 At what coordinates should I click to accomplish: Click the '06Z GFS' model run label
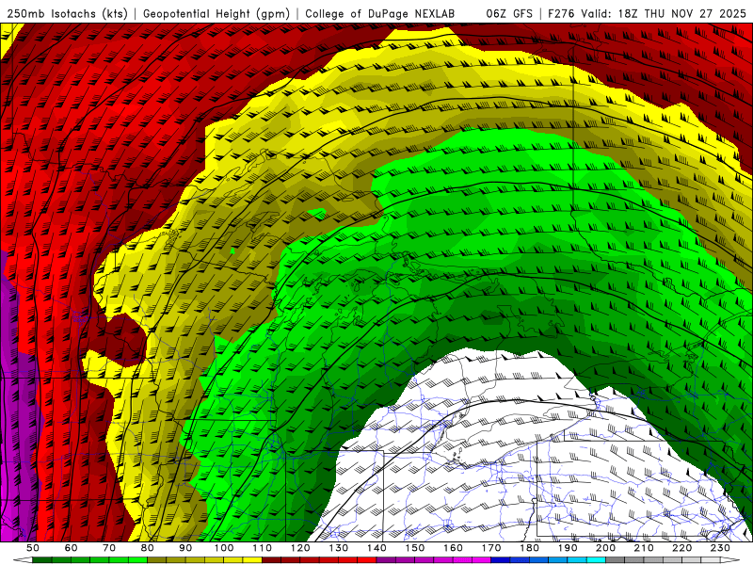click(509, 14)
